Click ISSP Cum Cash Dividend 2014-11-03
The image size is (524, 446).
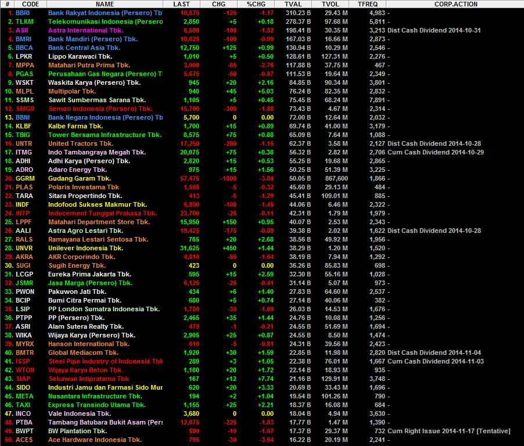pyautogui.click(x=436, y=361)
